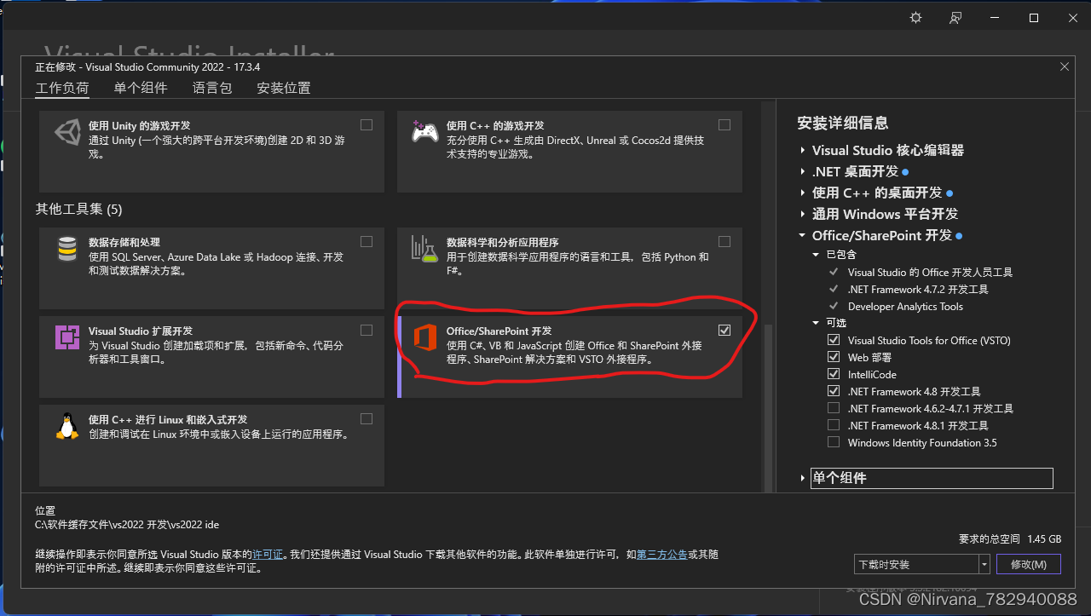The width and height of the screenshot is (1091, 616).
Task: Expand .NET 桌面开发 details
Action: pos(803,171)
